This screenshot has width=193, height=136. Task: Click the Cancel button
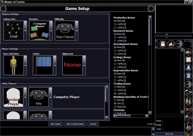click(93, 124)
